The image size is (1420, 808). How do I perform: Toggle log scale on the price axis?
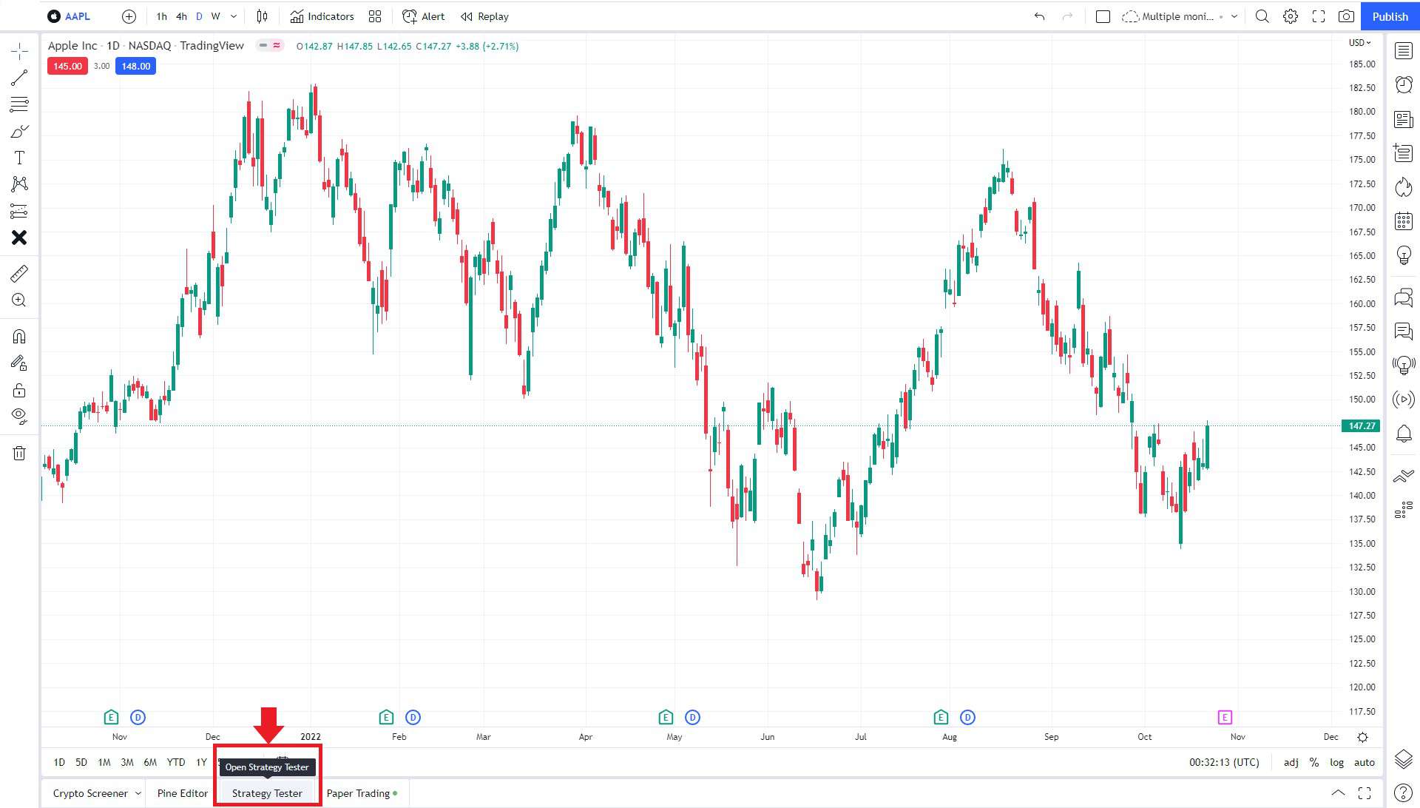pos(1337,761)
